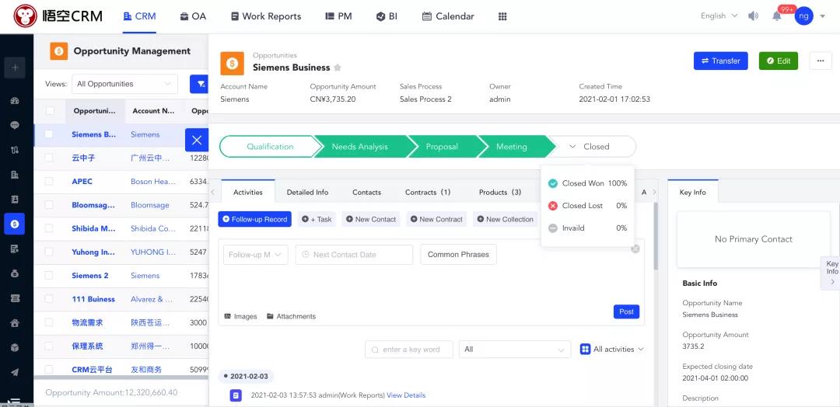Click the Images attachment icon

point(227,317)
